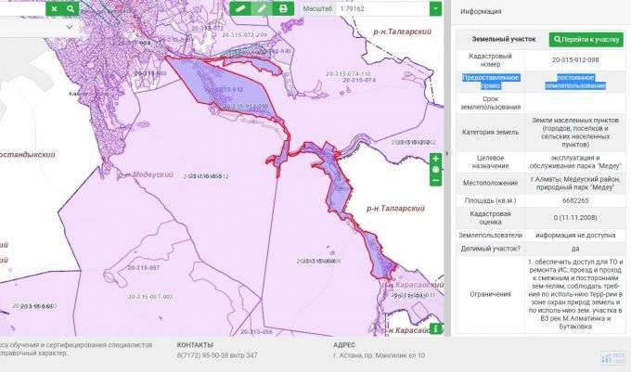631x372 pixels.
Task: Click the magnifier search button
Action: [71, 8]
